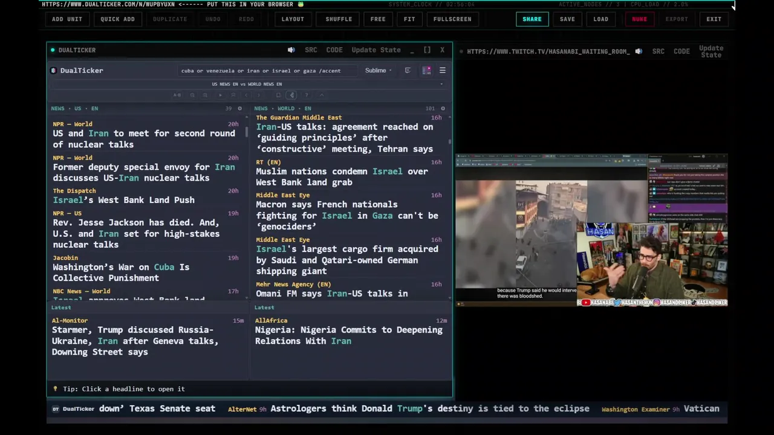
Task: Click Update State on the Twitch unit
Action: pos(711,51)
